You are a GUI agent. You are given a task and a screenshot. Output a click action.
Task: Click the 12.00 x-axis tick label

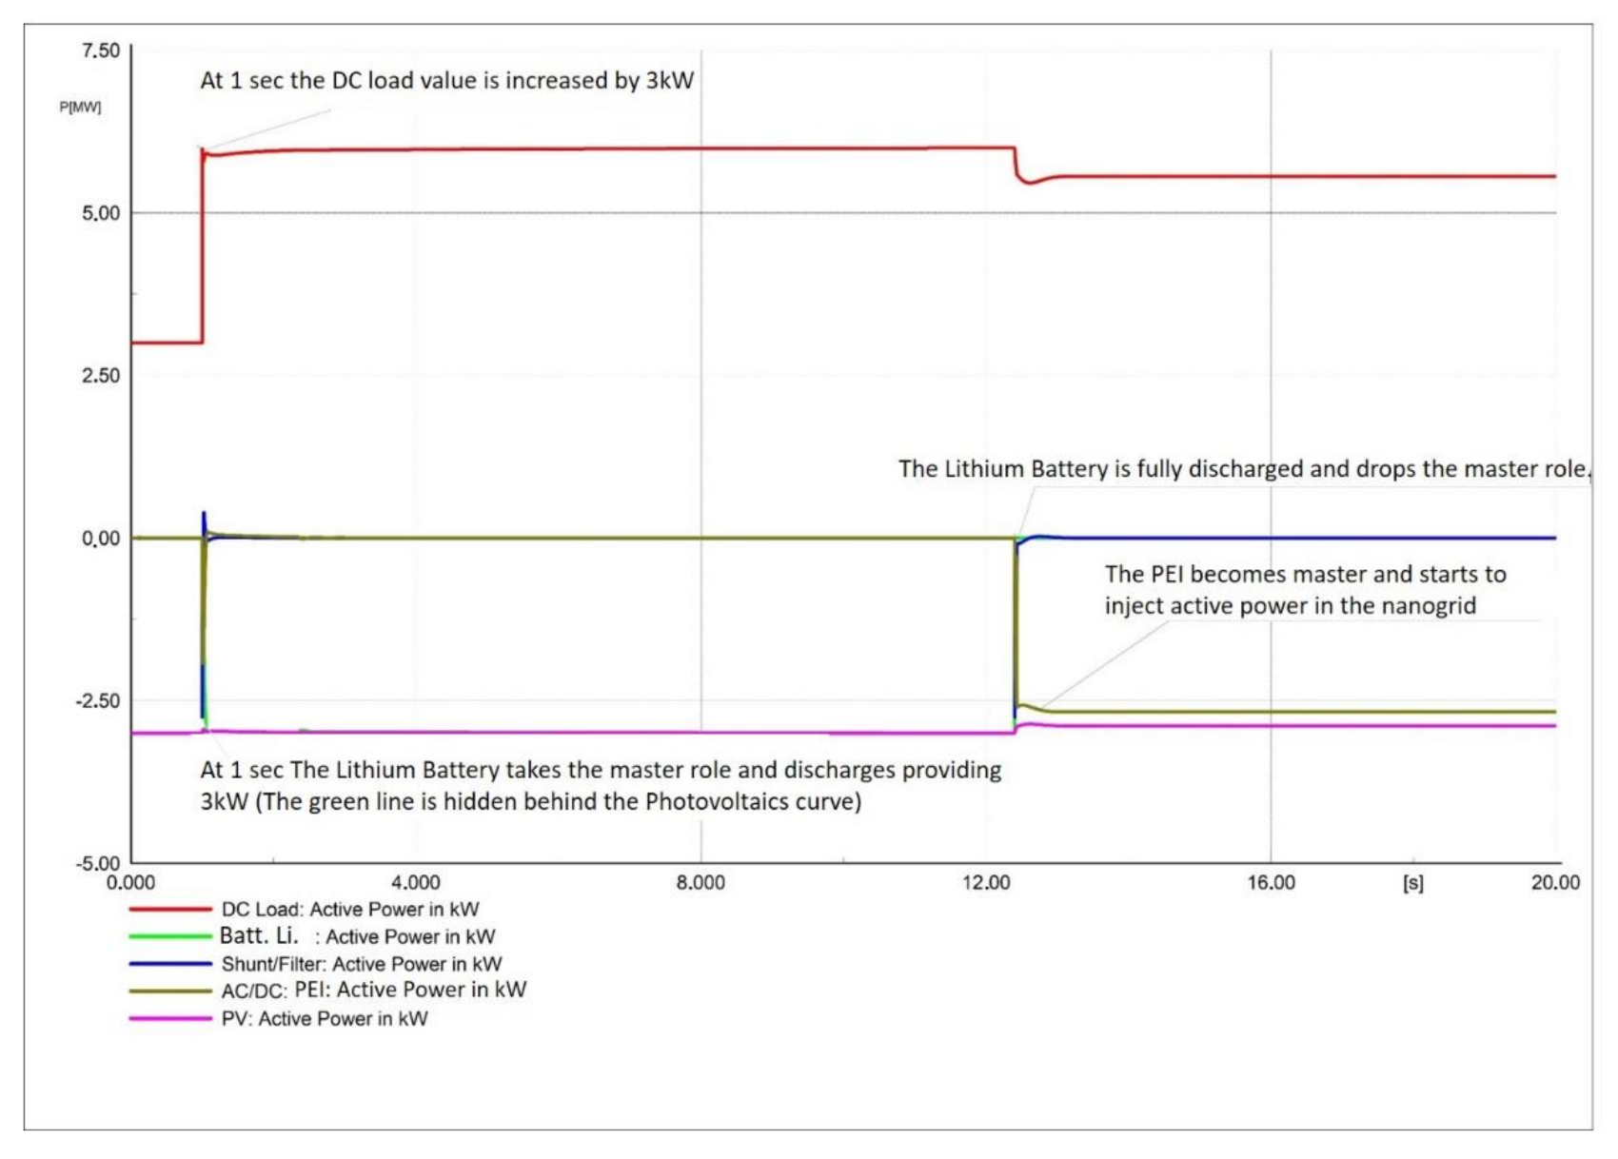tap(986, 883)
